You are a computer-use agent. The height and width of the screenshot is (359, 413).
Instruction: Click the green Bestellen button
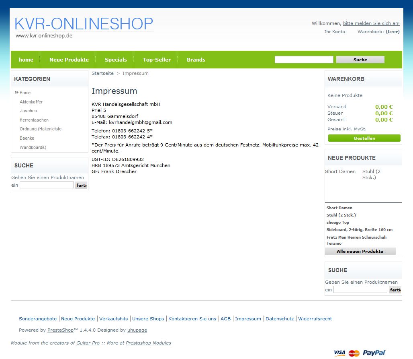coord(364,138)
